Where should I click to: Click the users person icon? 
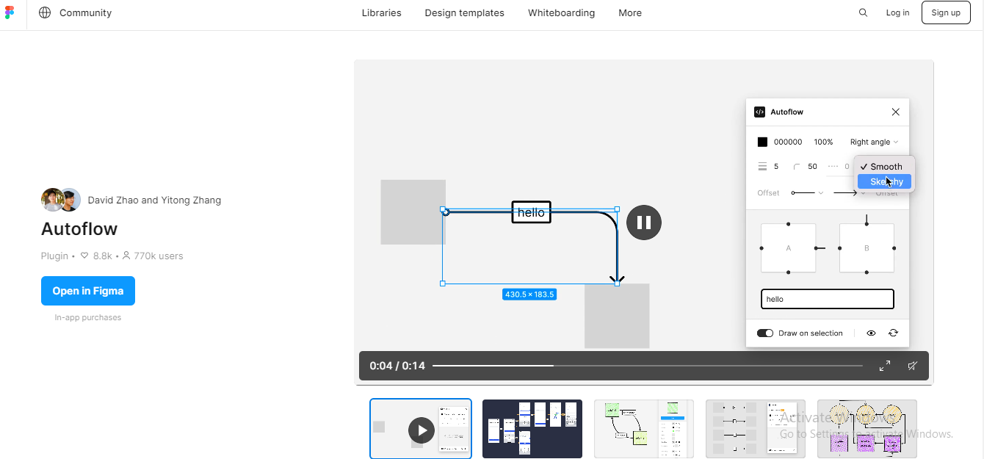tap(126, 256)
